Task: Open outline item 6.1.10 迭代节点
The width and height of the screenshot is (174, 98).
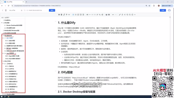Action: tap(10, 89)
